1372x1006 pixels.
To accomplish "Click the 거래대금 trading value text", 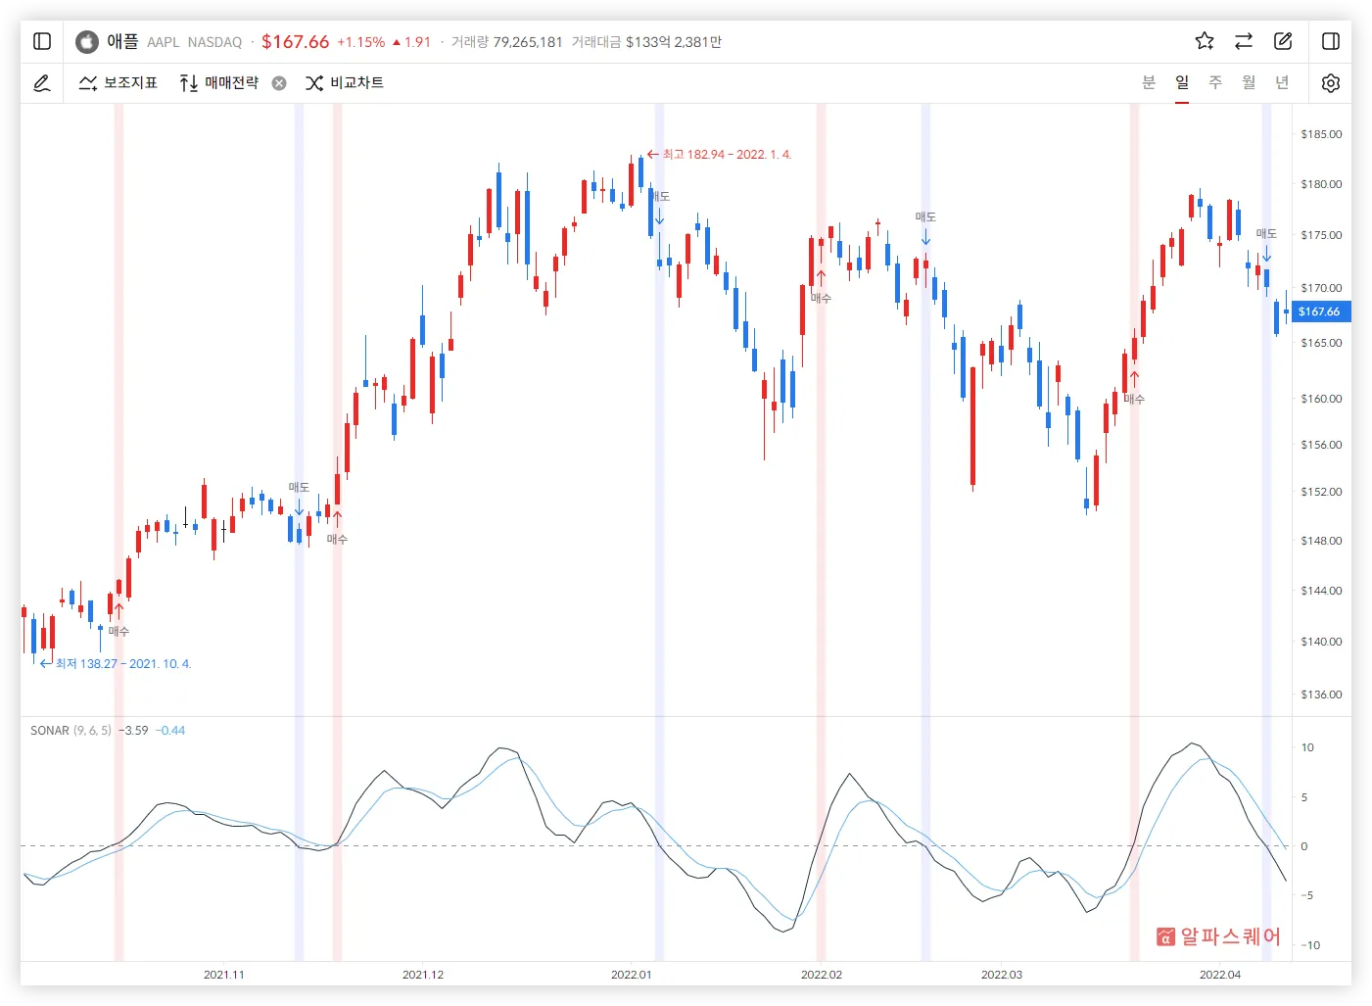I will [646, 42].
